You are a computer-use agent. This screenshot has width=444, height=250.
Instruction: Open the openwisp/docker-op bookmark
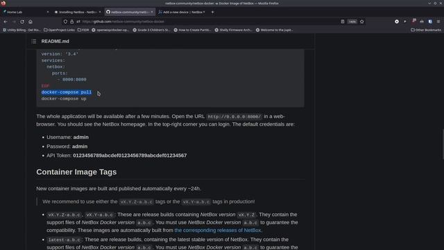point(110,30)
